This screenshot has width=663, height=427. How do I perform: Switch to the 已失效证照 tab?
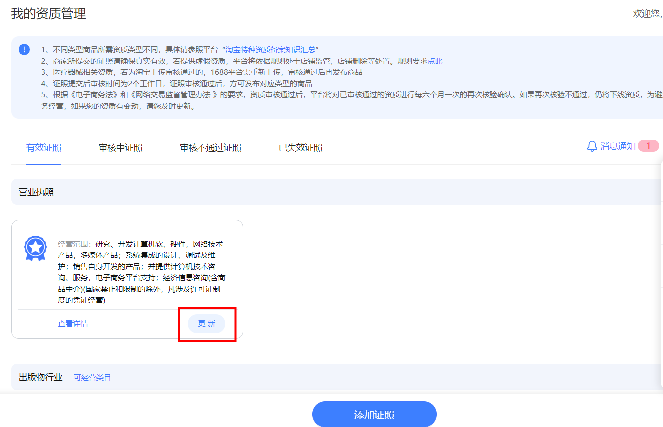click(301, 148)
